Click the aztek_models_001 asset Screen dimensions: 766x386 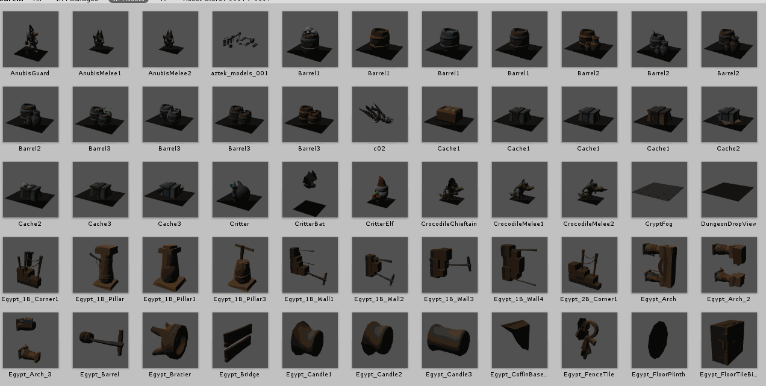click(240, 39)
